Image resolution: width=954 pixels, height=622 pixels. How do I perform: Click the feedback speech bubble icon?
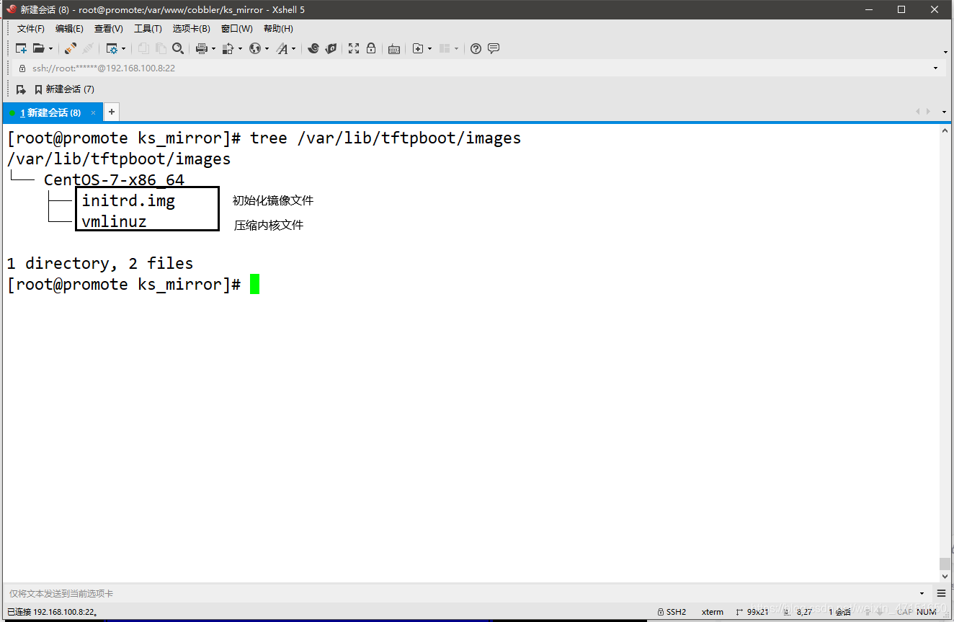494,48
